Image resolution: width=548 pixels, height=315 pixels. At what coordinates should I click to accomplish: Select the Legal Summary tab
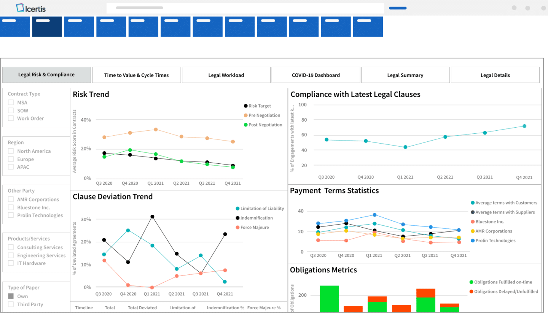(405, 75)
